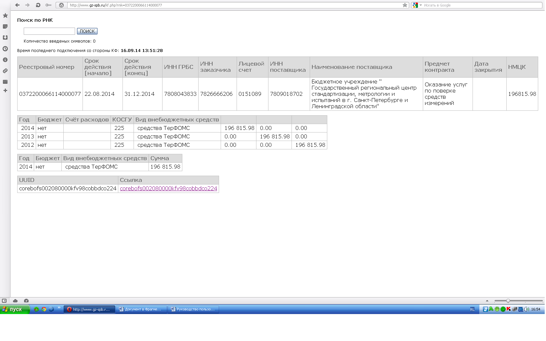Click the green A tray icon

click(491, 309)
